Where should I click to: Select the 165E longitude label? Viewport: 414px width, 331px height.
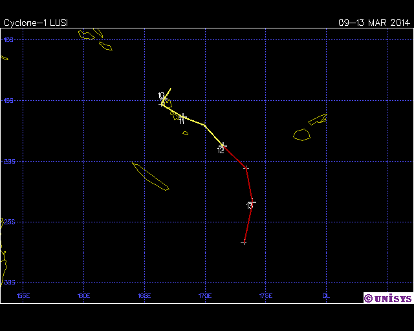(144, 295)
